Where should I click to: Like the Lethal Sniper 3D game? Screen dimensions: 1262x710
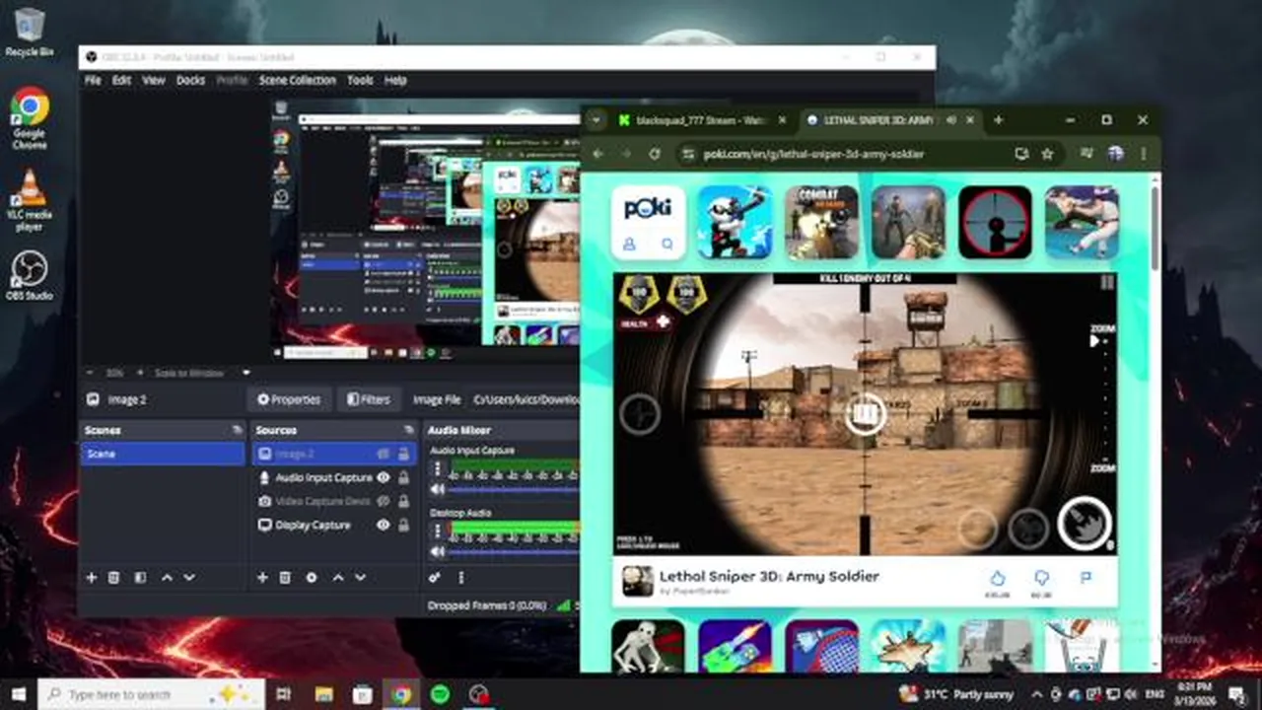998,578
